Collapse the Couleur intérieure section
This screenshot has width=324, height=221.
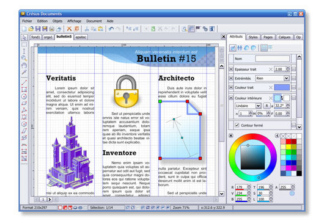[x=231, y=98]
